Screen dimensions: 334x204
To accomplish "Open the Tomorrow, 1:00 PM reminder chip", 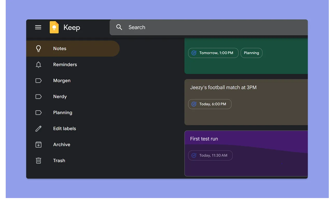I will pos(213,53).
